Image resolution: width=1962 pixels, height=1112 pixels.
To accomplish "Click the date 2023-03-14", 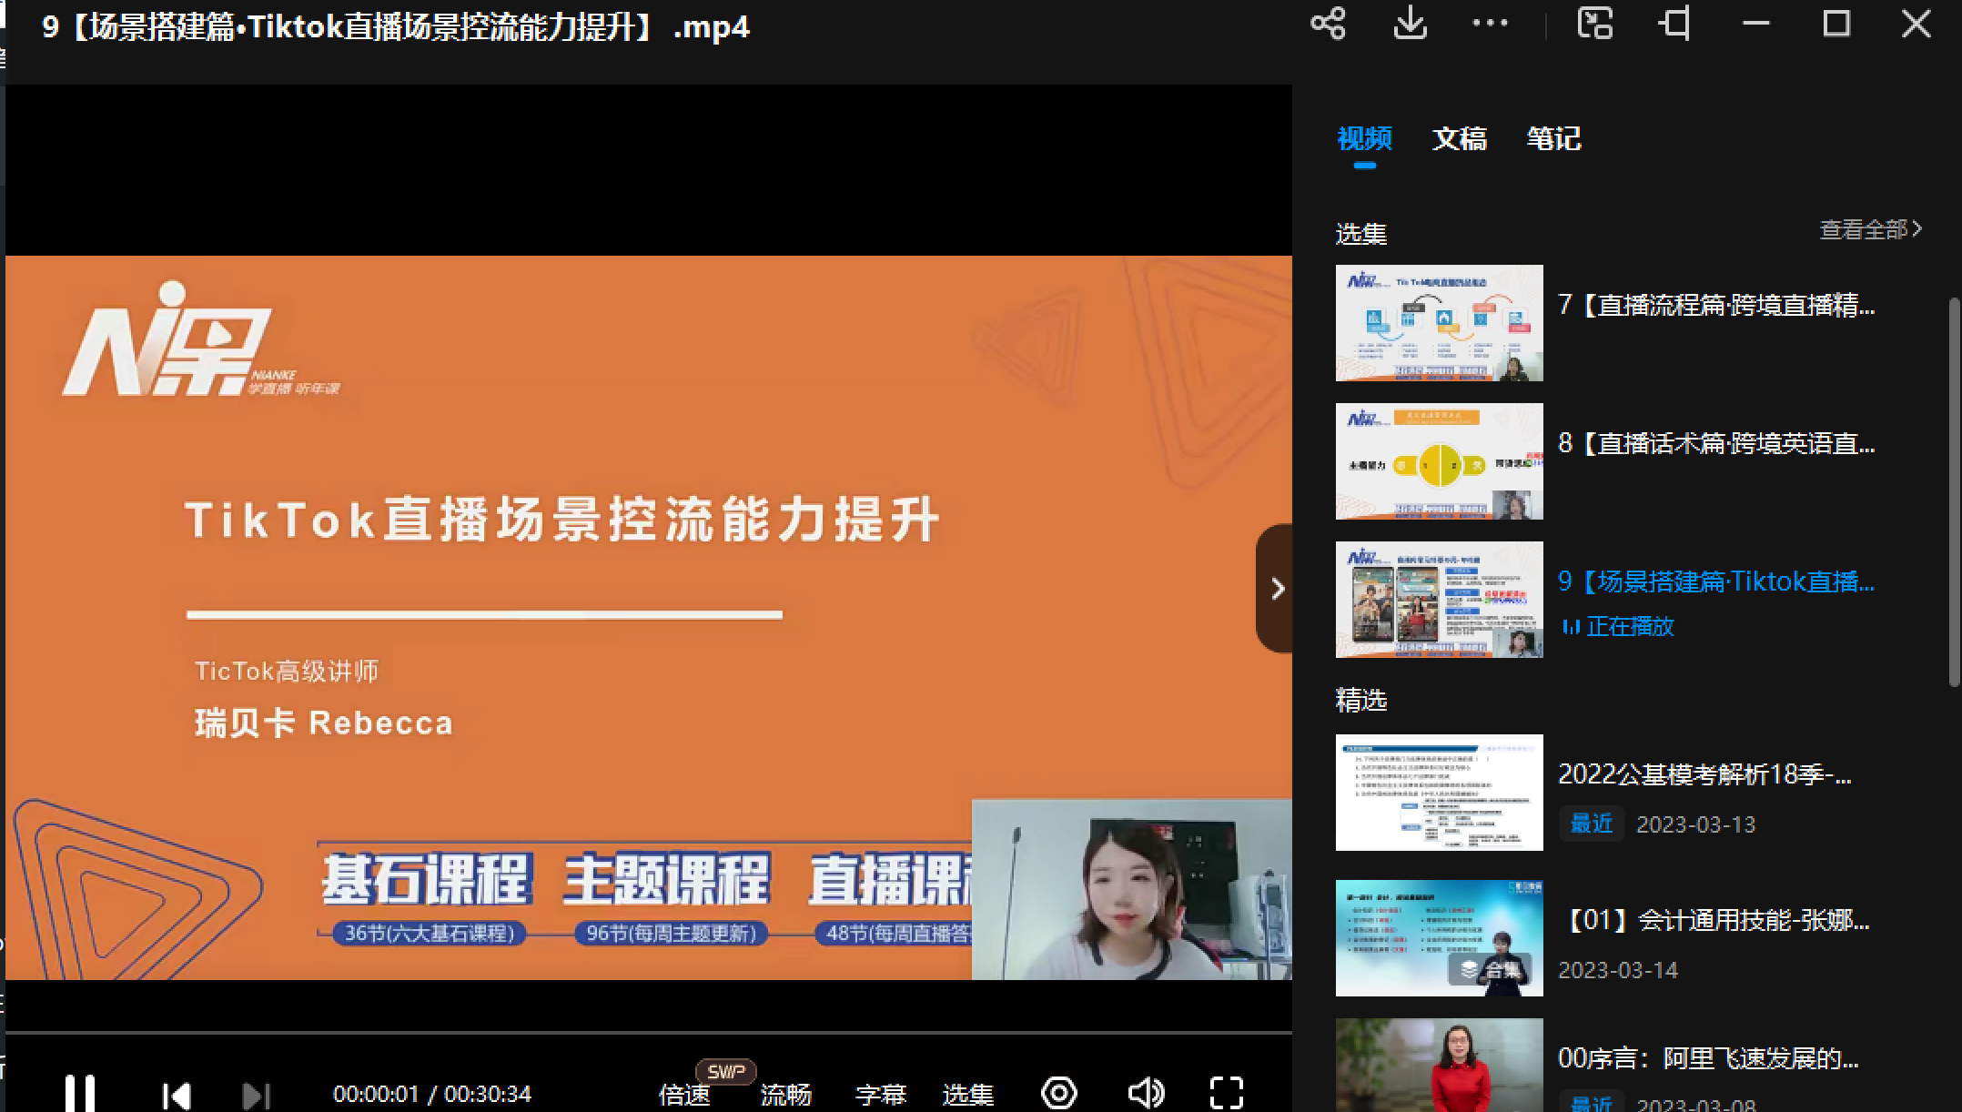I will tap(1617, 971).
